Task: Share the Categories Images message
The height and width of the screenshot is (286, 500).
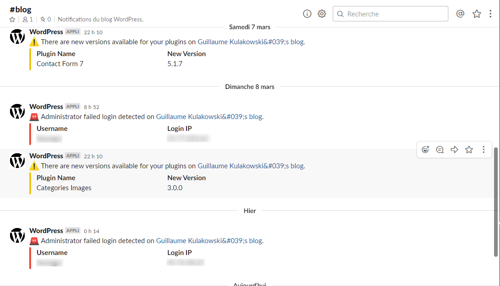Action: 454,150
